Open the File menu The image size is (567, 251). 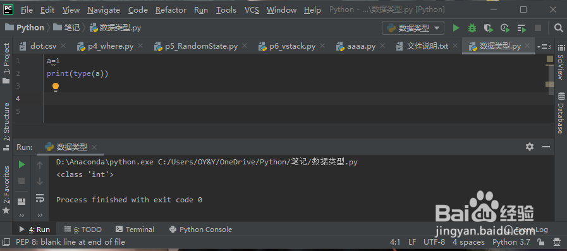click(27, 10)
